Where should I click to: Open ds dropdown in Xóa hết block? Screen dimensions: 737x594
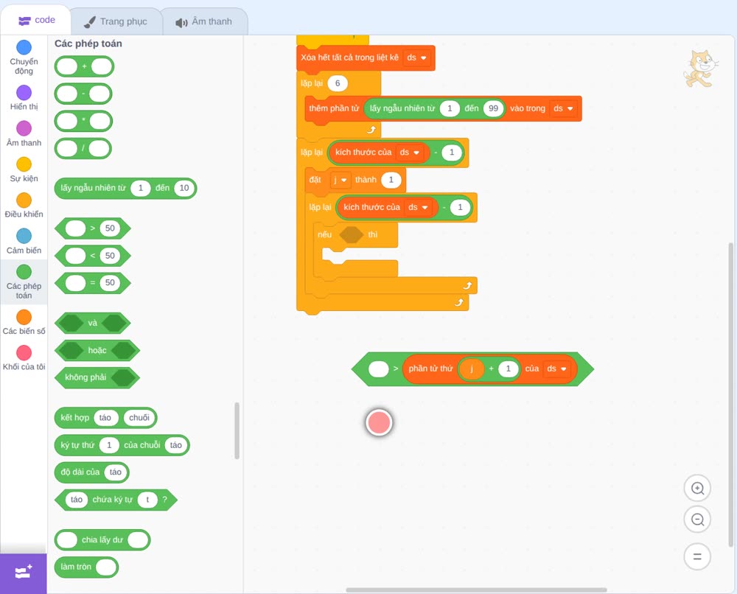(x=416, y=57)
